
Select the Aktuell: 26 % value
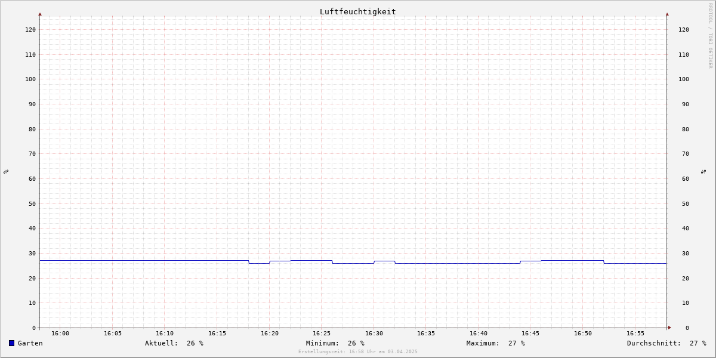click(x=174, y=343)
